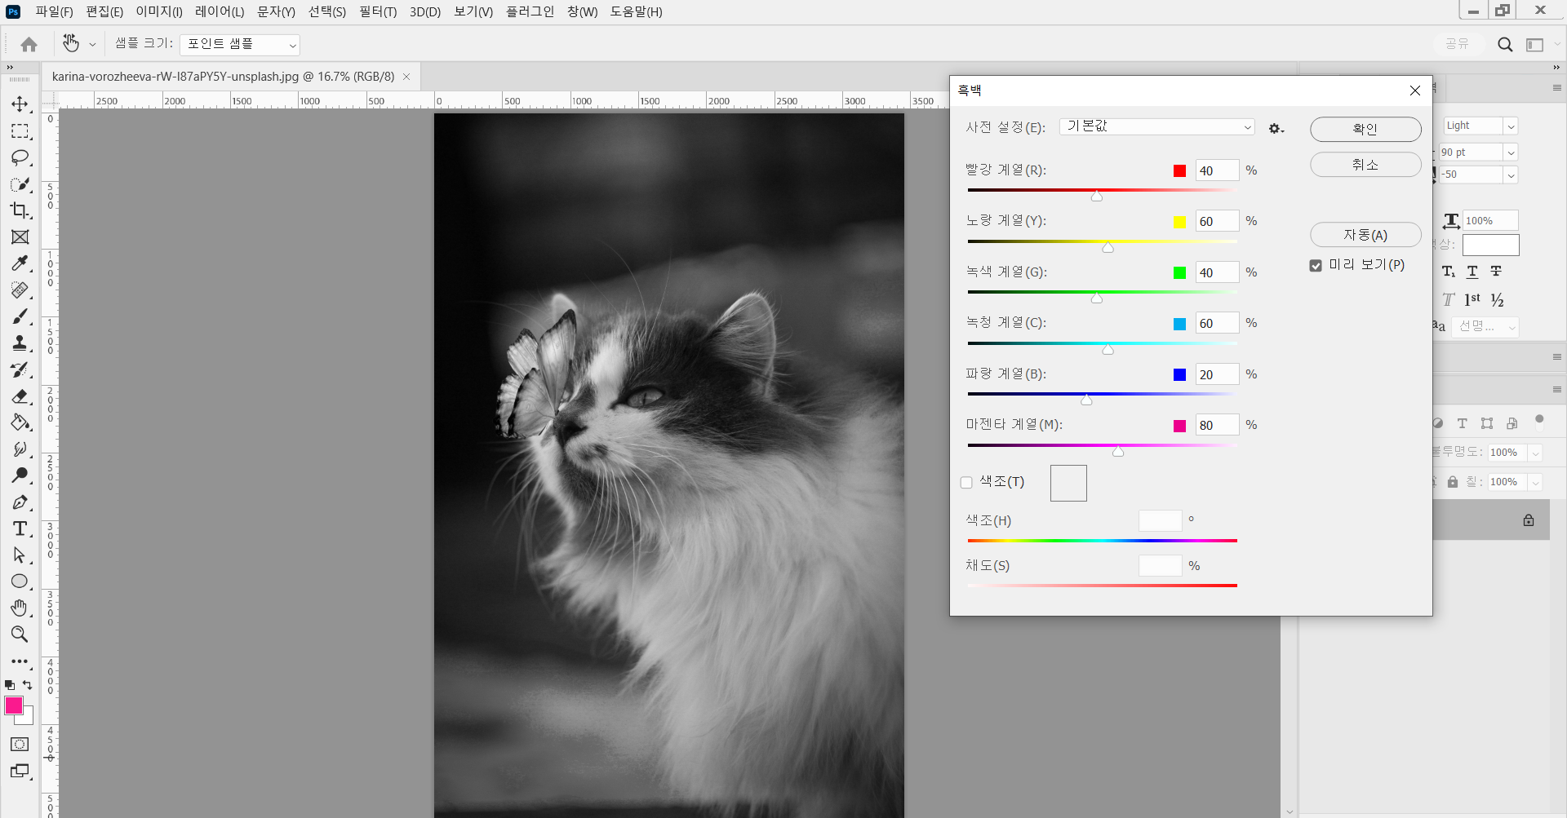The image size is (1567, 818).
Task: Click the 빨강 계열 reds slider handle
Action: click(1097, 196)
